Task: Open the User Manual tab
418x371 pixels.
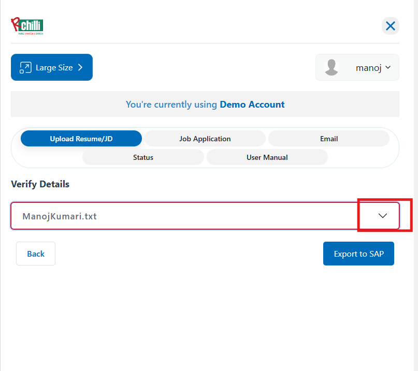Action: tap(267, 157)
